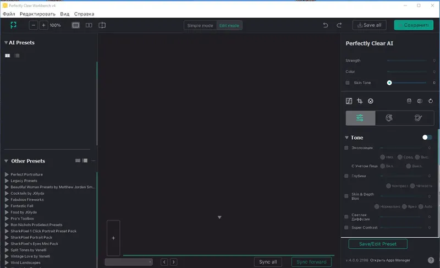
Task: Reset adjustments with the rotate icon
Action: click(431, 101)
